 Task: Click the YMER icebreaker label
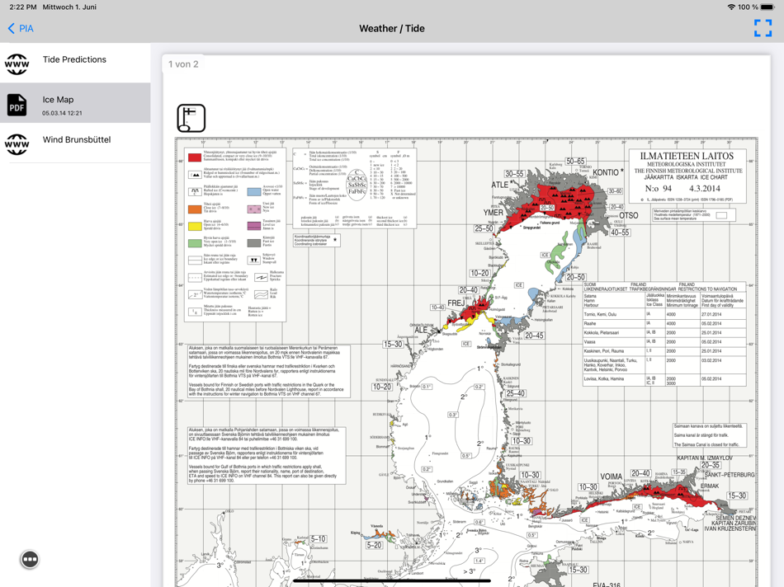click(493, 213)
